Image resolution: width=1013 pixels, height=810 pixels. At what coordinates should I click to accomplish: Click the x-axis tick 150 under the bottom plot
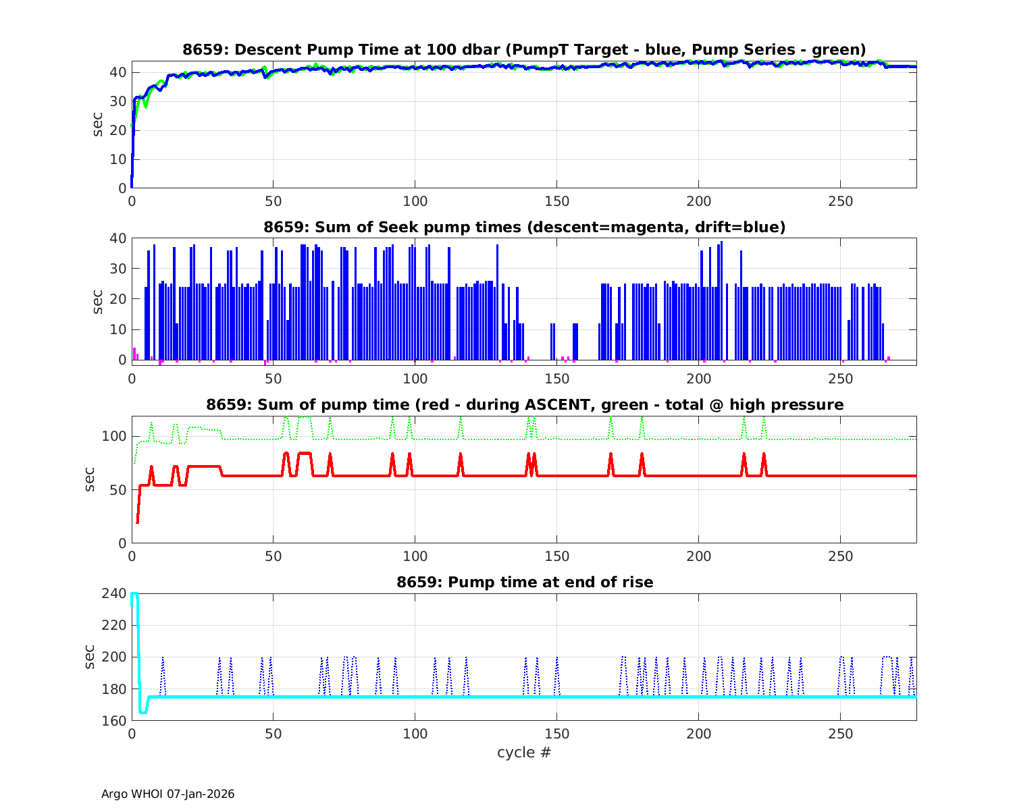[x=556, y=734]
